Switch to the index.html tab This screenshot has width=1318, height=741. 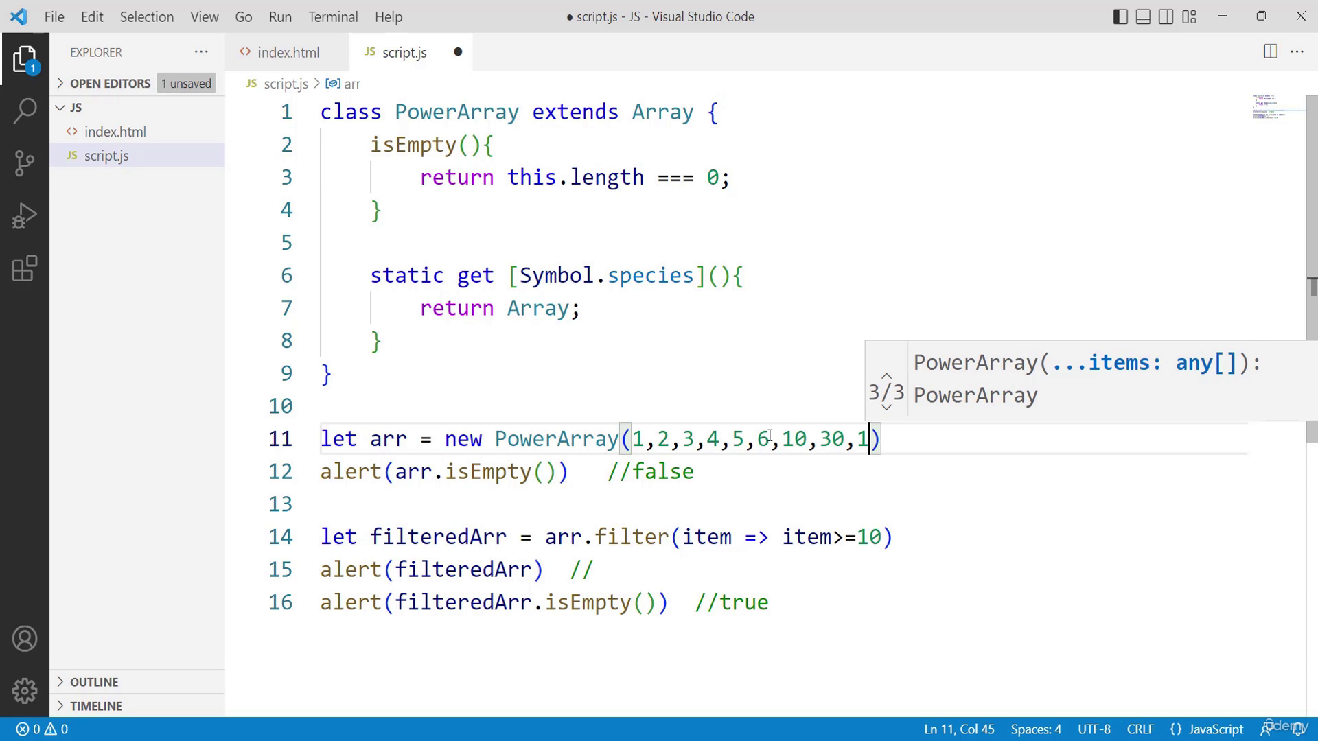click(288, 52)
